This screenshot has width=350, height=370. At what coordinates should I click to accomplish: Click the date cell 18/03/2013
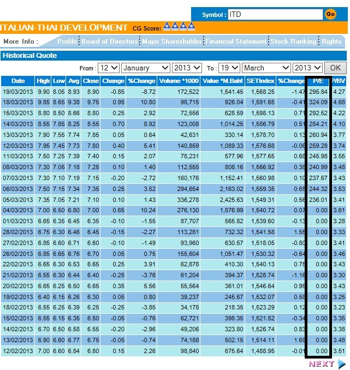(x=18, y=103)
